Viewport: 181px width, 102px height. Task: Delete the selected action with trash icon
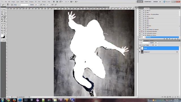178,39
